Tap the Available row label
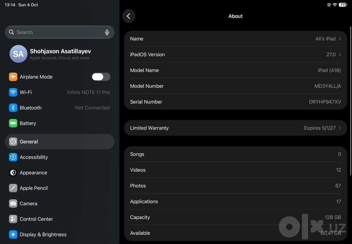This screenshot has height=244, width=352. pyautogui.click(x=140, y=233)
